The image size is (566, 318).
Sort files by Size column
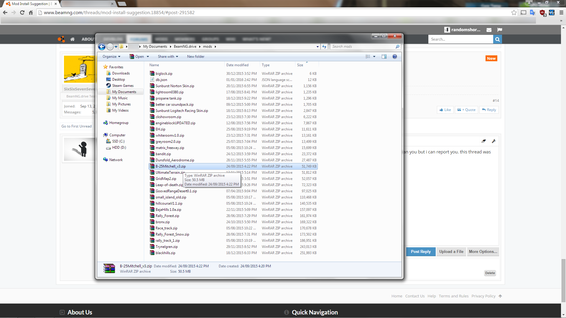pos(307,65)
